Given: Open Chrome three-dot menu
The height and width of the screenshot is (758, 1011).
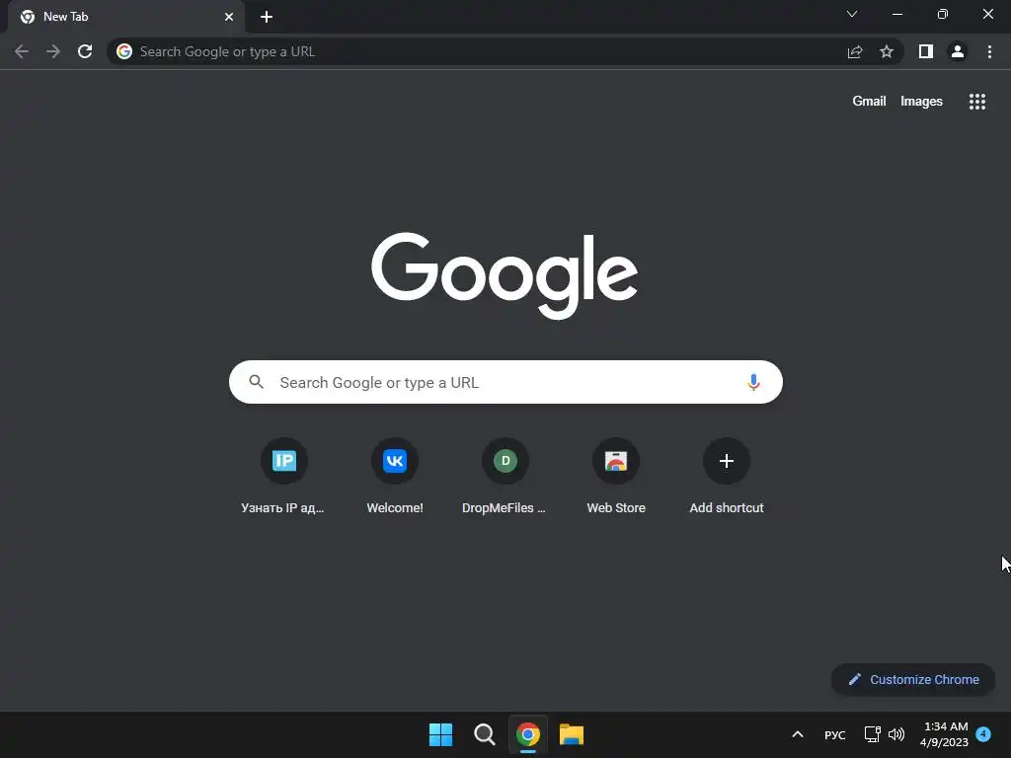Looking at the screenshot, I should click(x=989, y=51).
